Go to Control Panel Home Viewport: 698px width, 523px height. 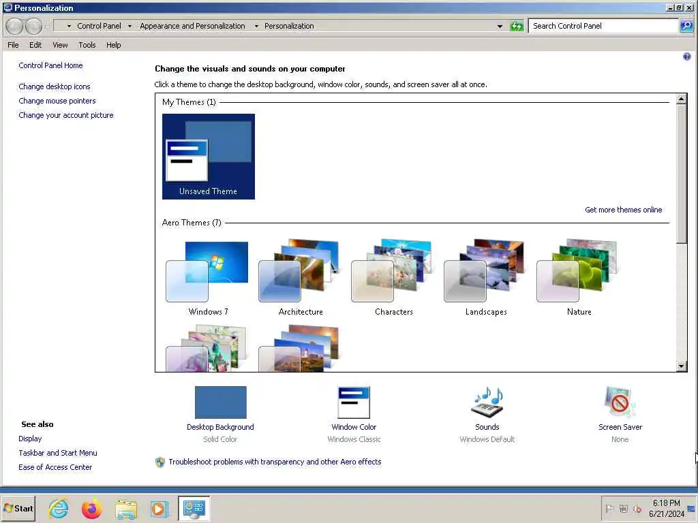point(50,65)
